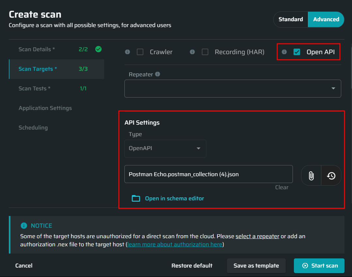The height and width of the screenshot is (277, 352).
Task: Open Scan Tests section
Action: click(56, 89)
